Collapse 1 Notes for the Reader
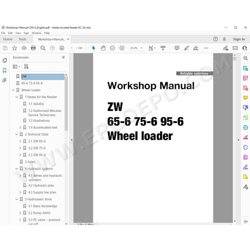This screenshot has height=250, width=250. pyautogui.click(x=16, y=97)
